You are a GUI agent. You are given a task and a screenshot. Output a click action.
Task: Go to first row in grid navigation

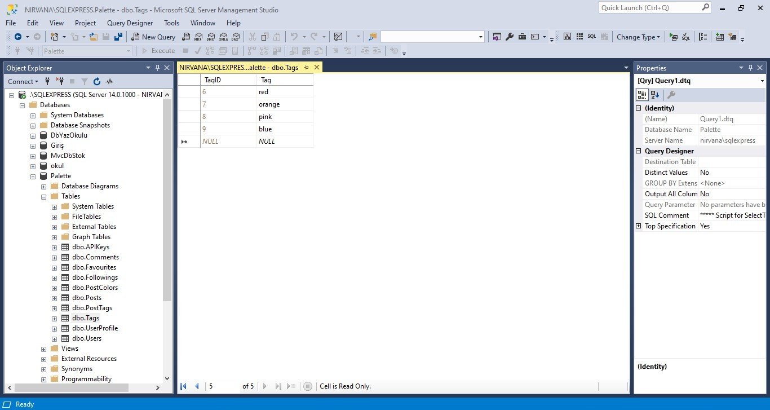(x=183, y=386)
